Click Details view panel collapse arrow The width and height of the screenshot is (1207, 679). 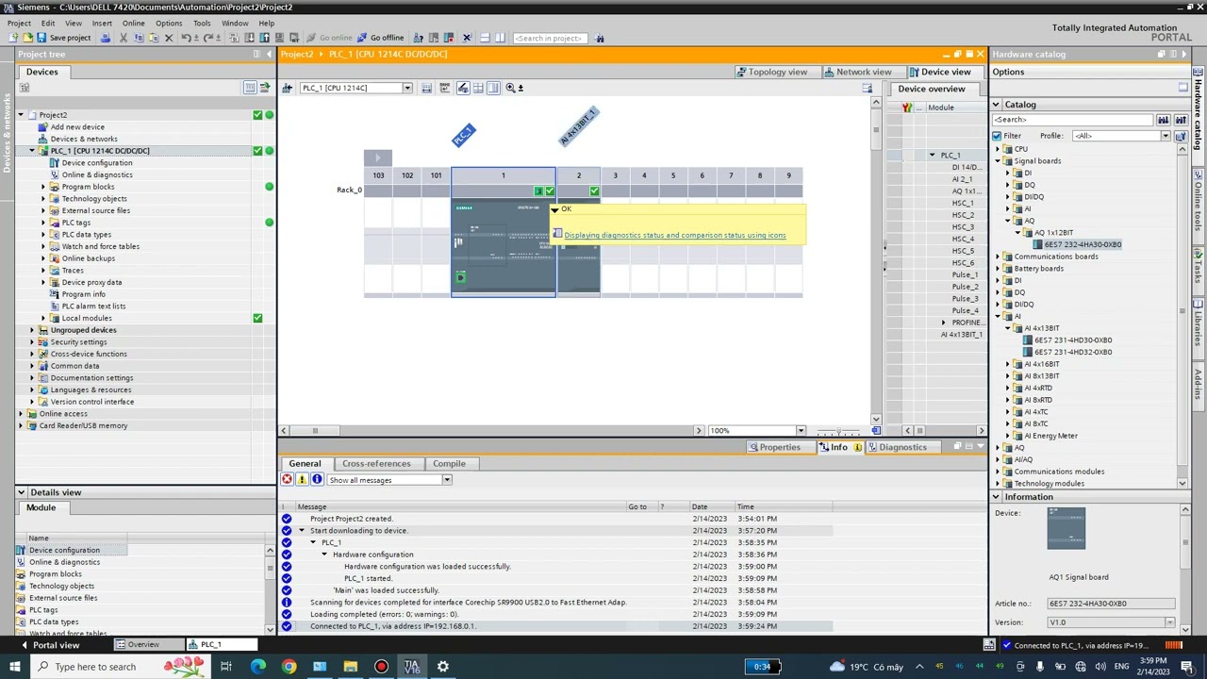click(x=22, y=492)
